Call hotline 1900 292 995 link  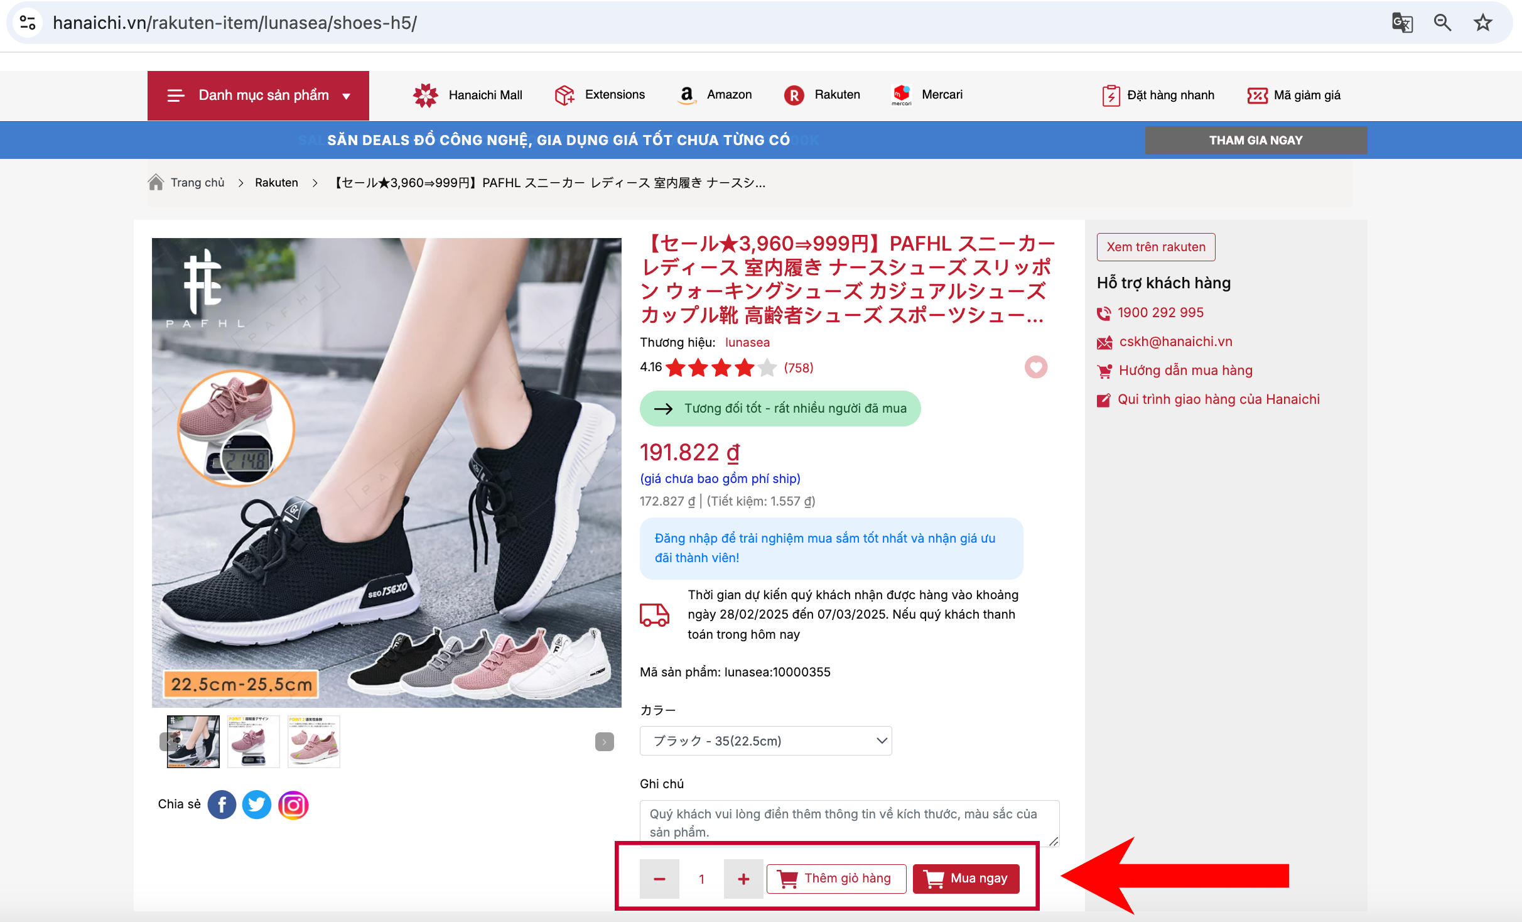coord(1160,313)
